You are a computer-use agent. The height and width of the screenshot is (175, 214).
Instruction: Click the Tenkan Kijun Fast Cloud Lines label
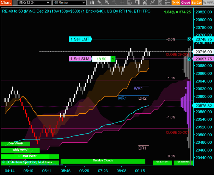click(x=30, y=163)
